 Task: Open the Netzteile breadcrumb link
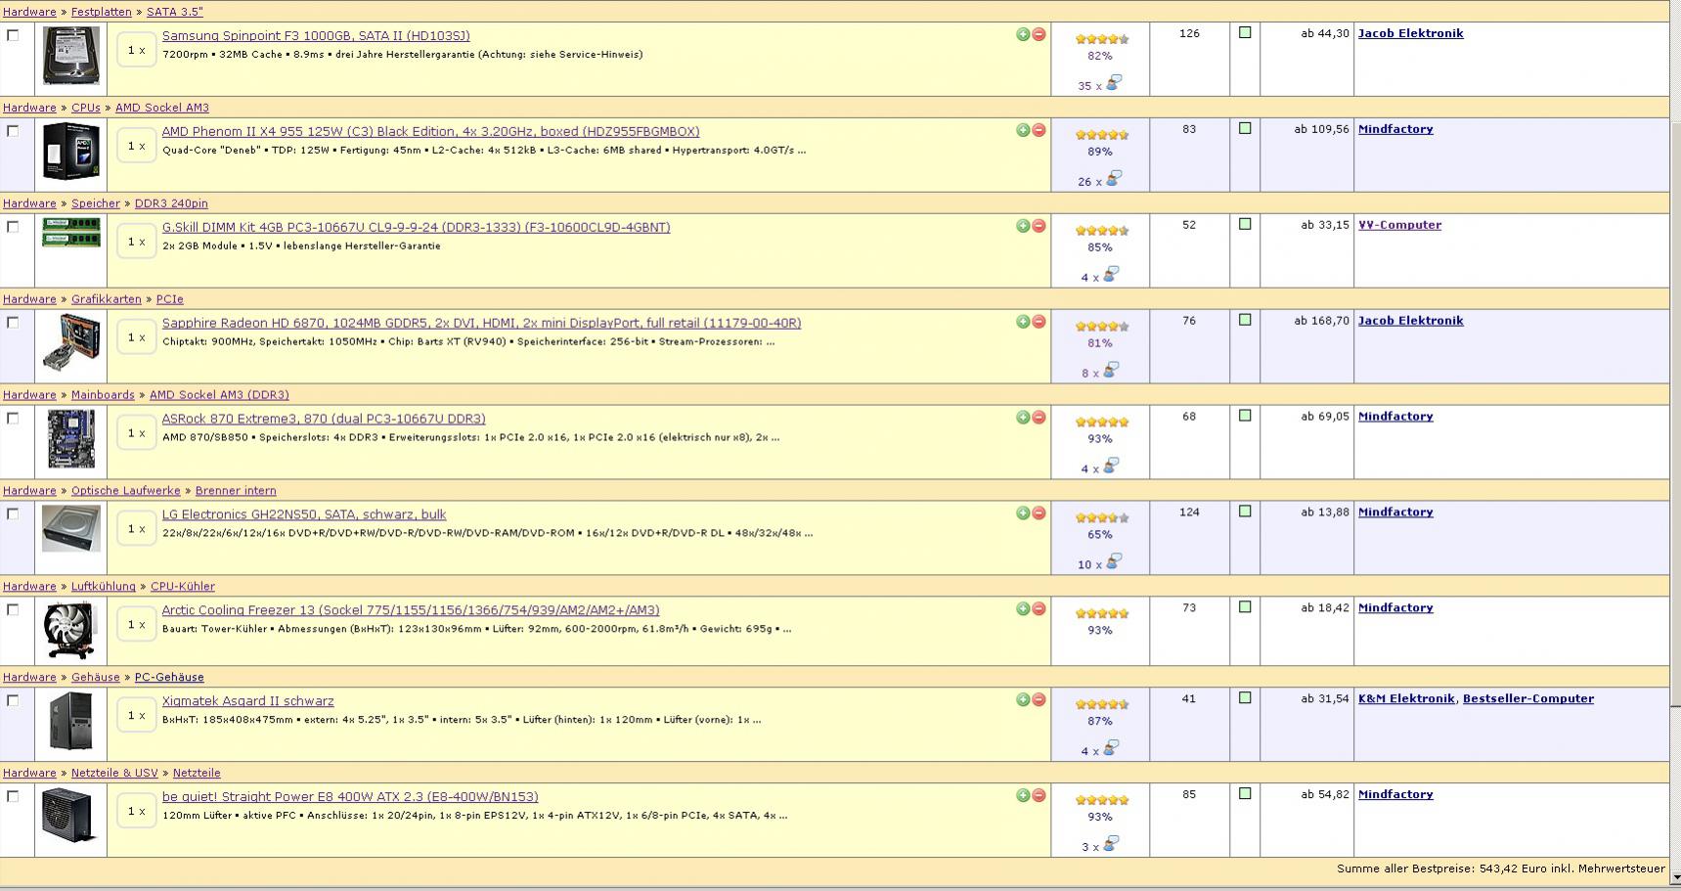[x=197, y=774]
